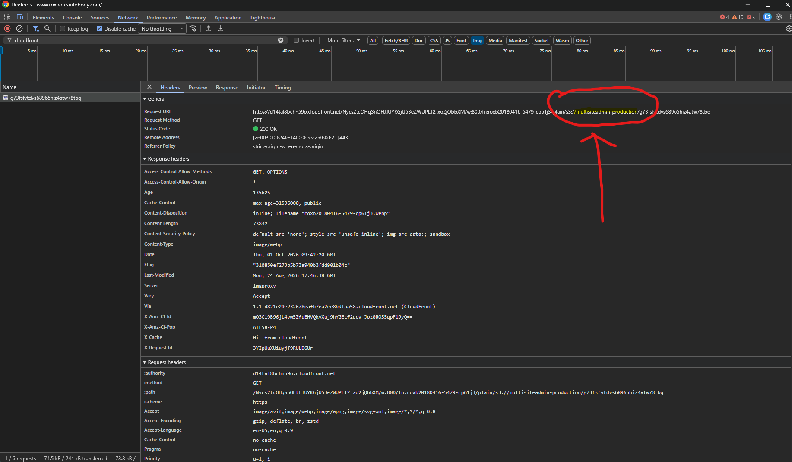Click the image/webp Content-Type value
This screenshot has height=462, width=792.
tap(267, 244)
